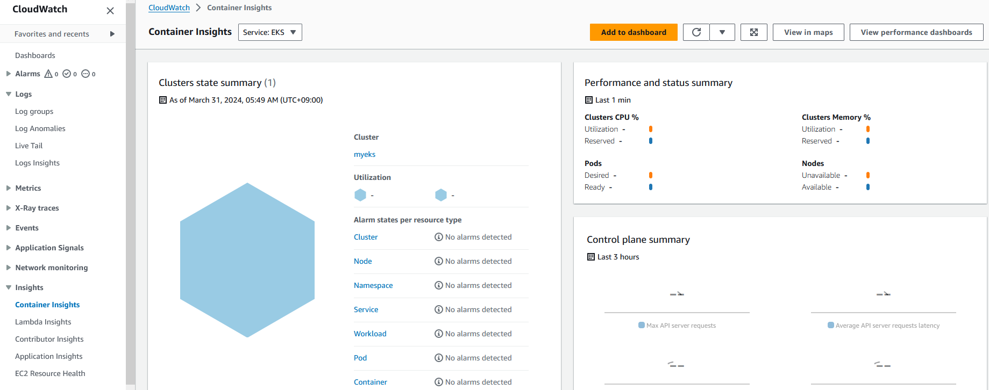Open Pod resource type link

[360, 358]
